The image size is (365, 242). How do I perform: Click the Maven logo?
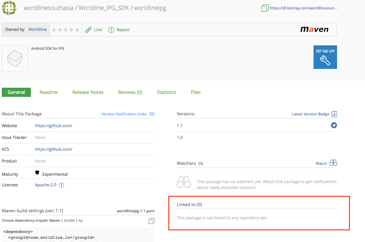[314, 29]
